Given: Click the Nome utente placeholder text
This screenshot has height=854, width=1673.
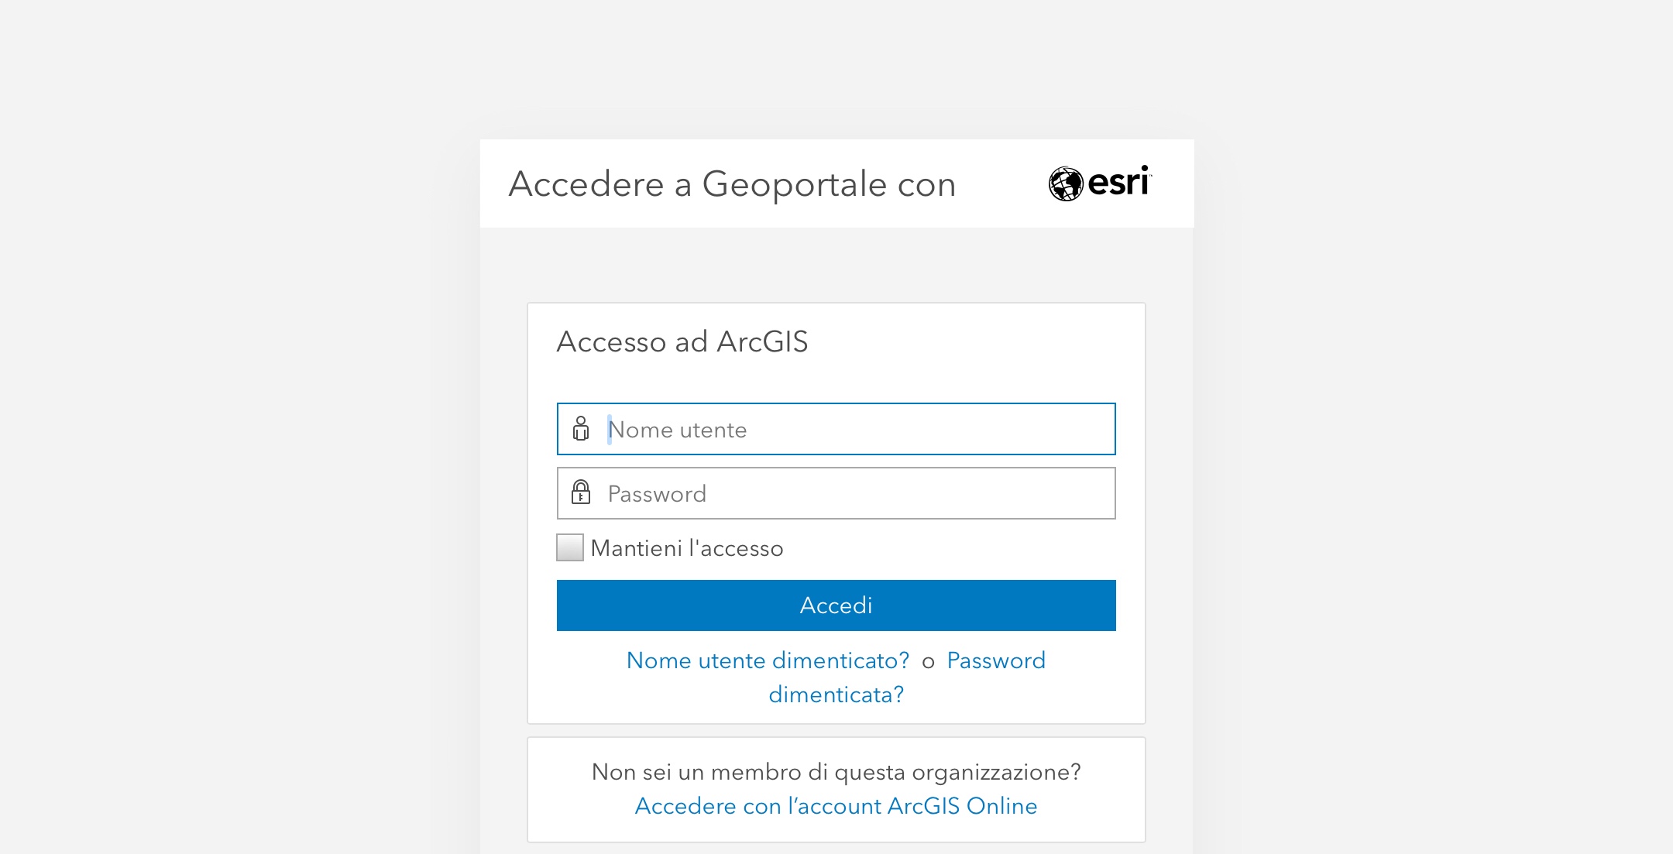Looking at the screenshot, I should 678,430.
